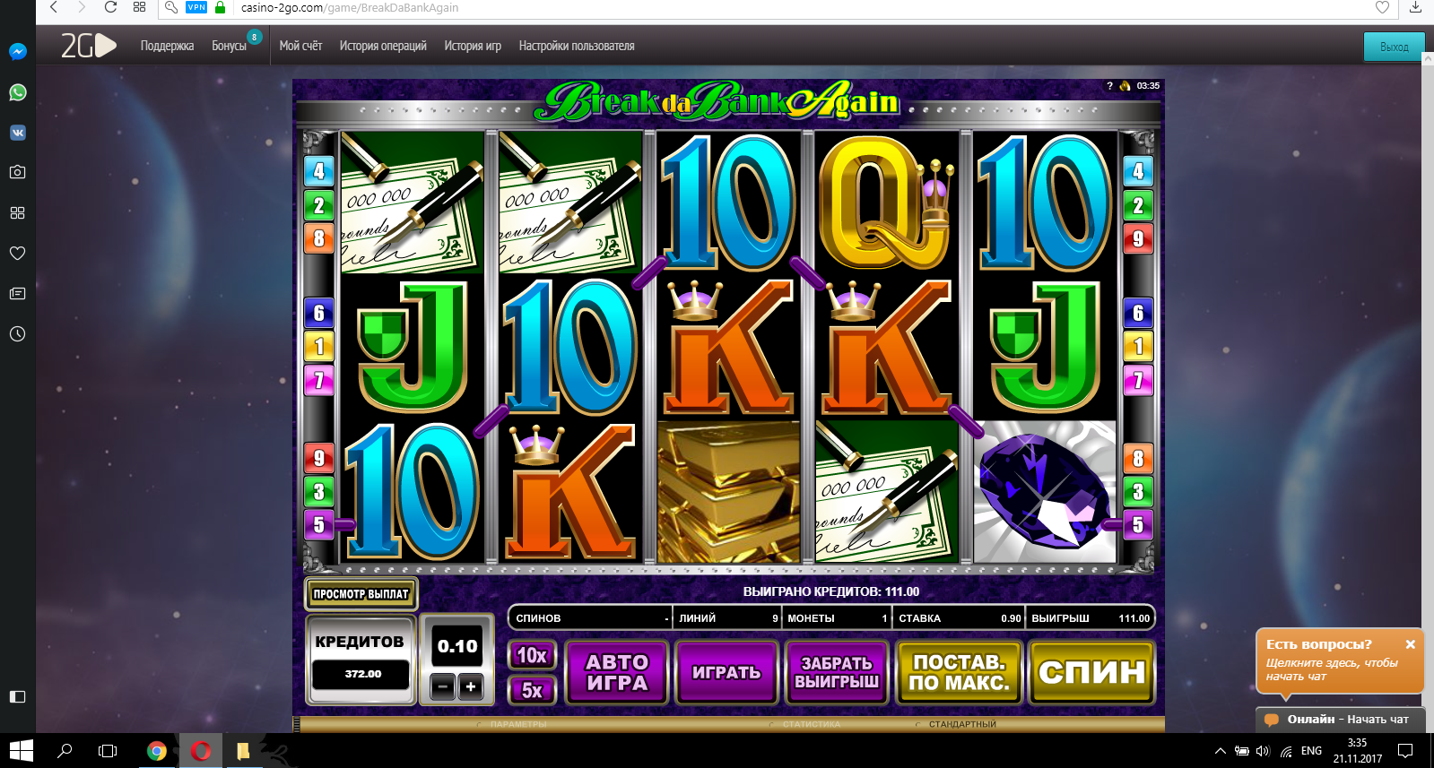
Task: Increase coin value with plus button
Action: tap(471, 686)
